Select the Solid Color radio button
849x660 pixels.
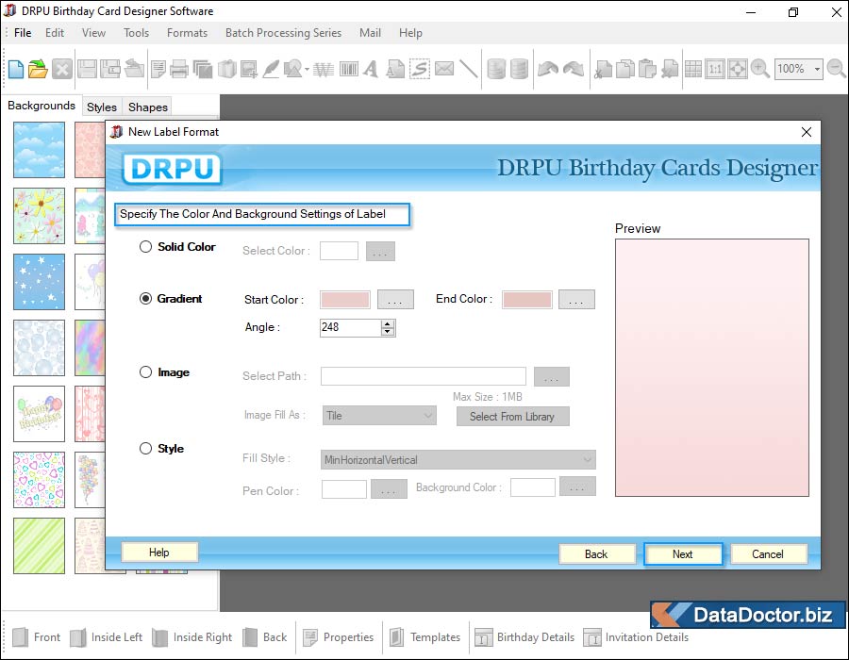point(145,247)
